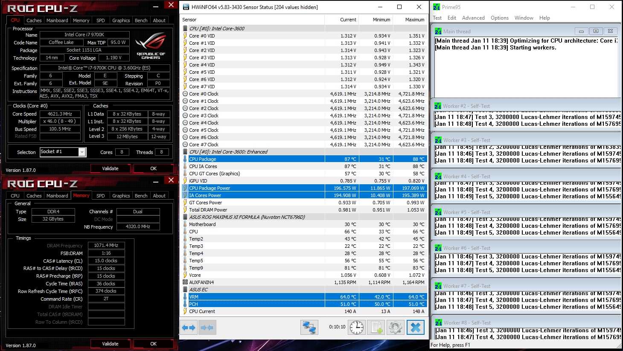Open the Prime95 Options menu
This screenshot has width=623, height=351.
coord(499,18)
